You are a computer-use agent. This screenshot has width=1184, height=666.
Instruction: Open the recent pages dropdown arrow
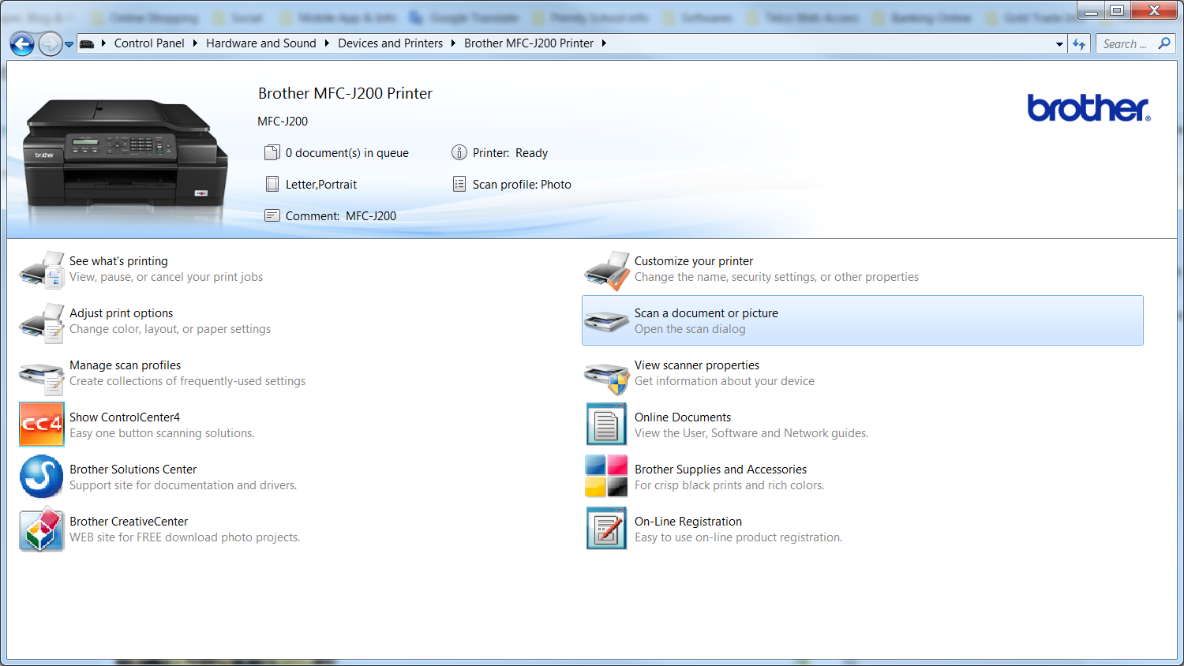pos(69,44)
